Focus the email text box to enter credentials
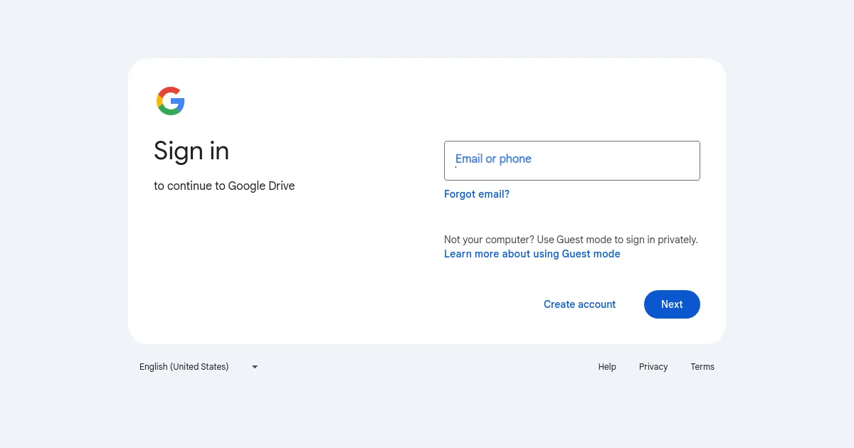 pos(571,160)
